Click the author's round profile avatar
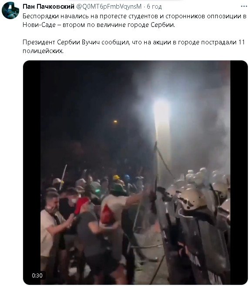 pyautogui.click(x=10, y=10)
